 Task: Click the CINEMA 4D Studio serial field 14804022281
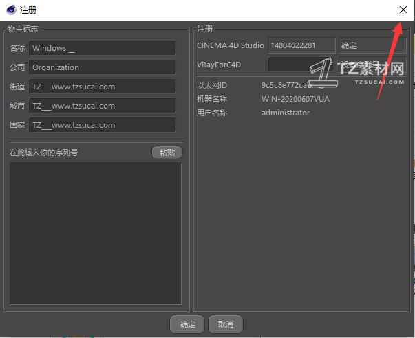[x=301, y=45]
